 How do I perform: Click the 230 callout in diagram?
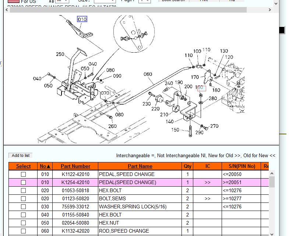[147, 104]
